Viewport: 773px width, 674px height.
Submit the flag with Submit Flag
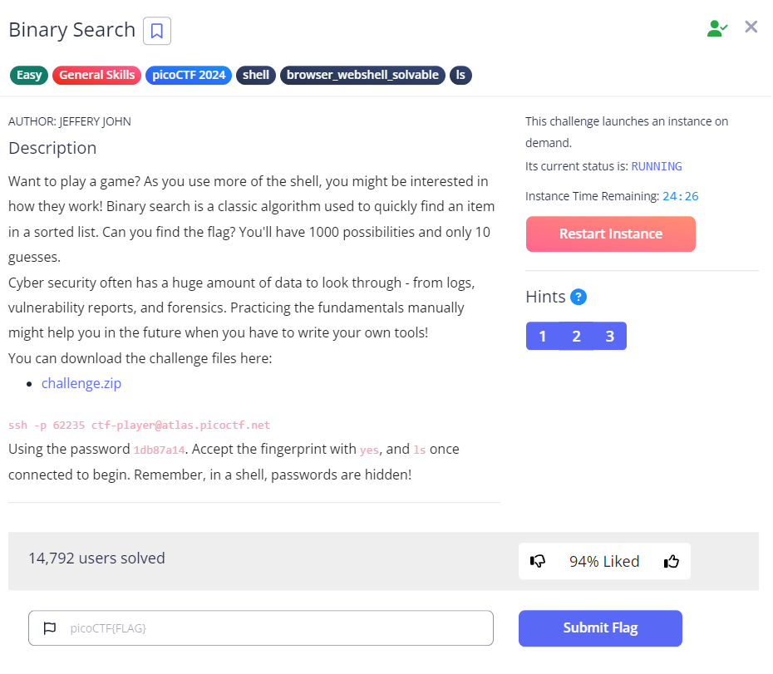pos(600,628)
